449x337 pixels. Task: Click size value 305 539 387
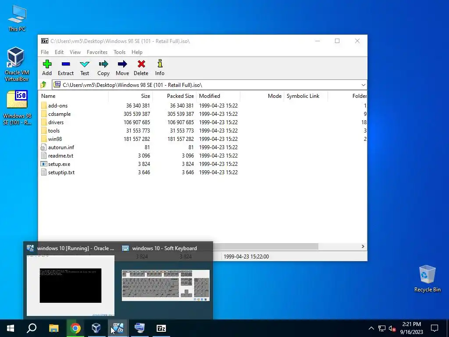point(137,114)
